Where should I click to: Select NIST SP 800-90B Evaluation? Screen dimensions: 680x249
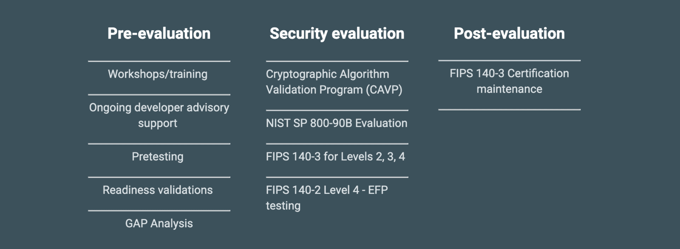(x=337, y=123)
